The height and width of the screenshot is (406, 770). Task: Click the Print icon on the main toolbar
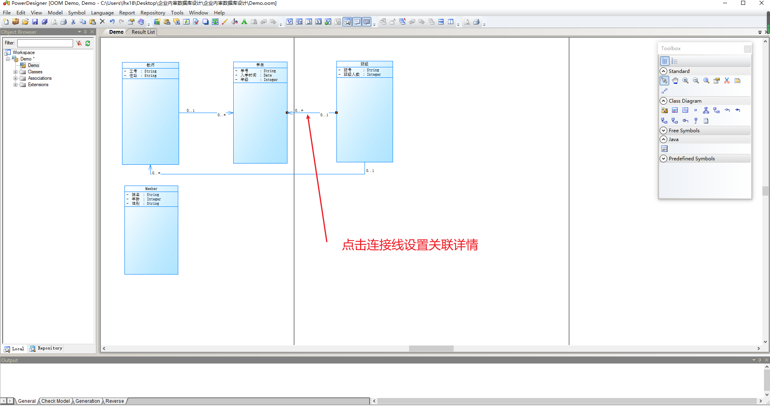click(x=63, y=22)
